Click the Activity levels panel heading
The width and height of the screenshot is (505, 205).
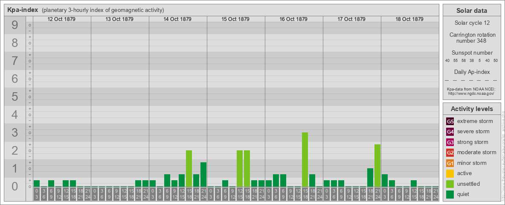[472, 109]
